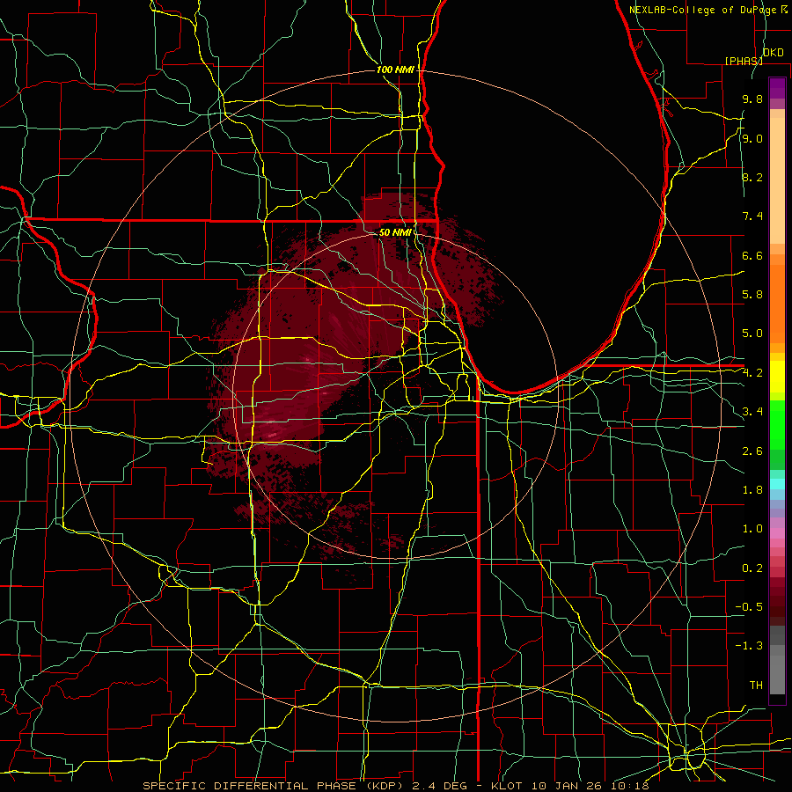
Task: Click the TH threshold label
Action: pyautogui.click(x=756, y=686)
